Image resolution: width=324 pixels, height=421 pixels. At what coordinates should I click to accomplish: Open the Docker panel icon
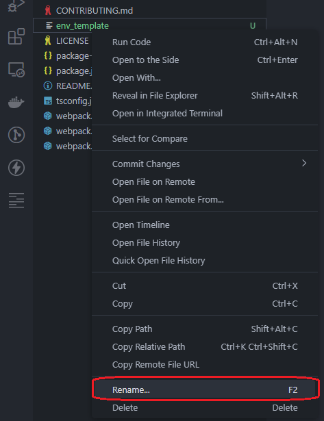(x=16, y=102)
